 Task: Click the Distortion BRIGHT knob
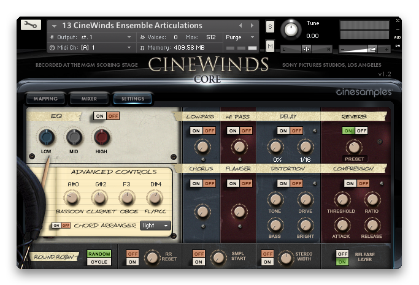(x=306, y=225)
